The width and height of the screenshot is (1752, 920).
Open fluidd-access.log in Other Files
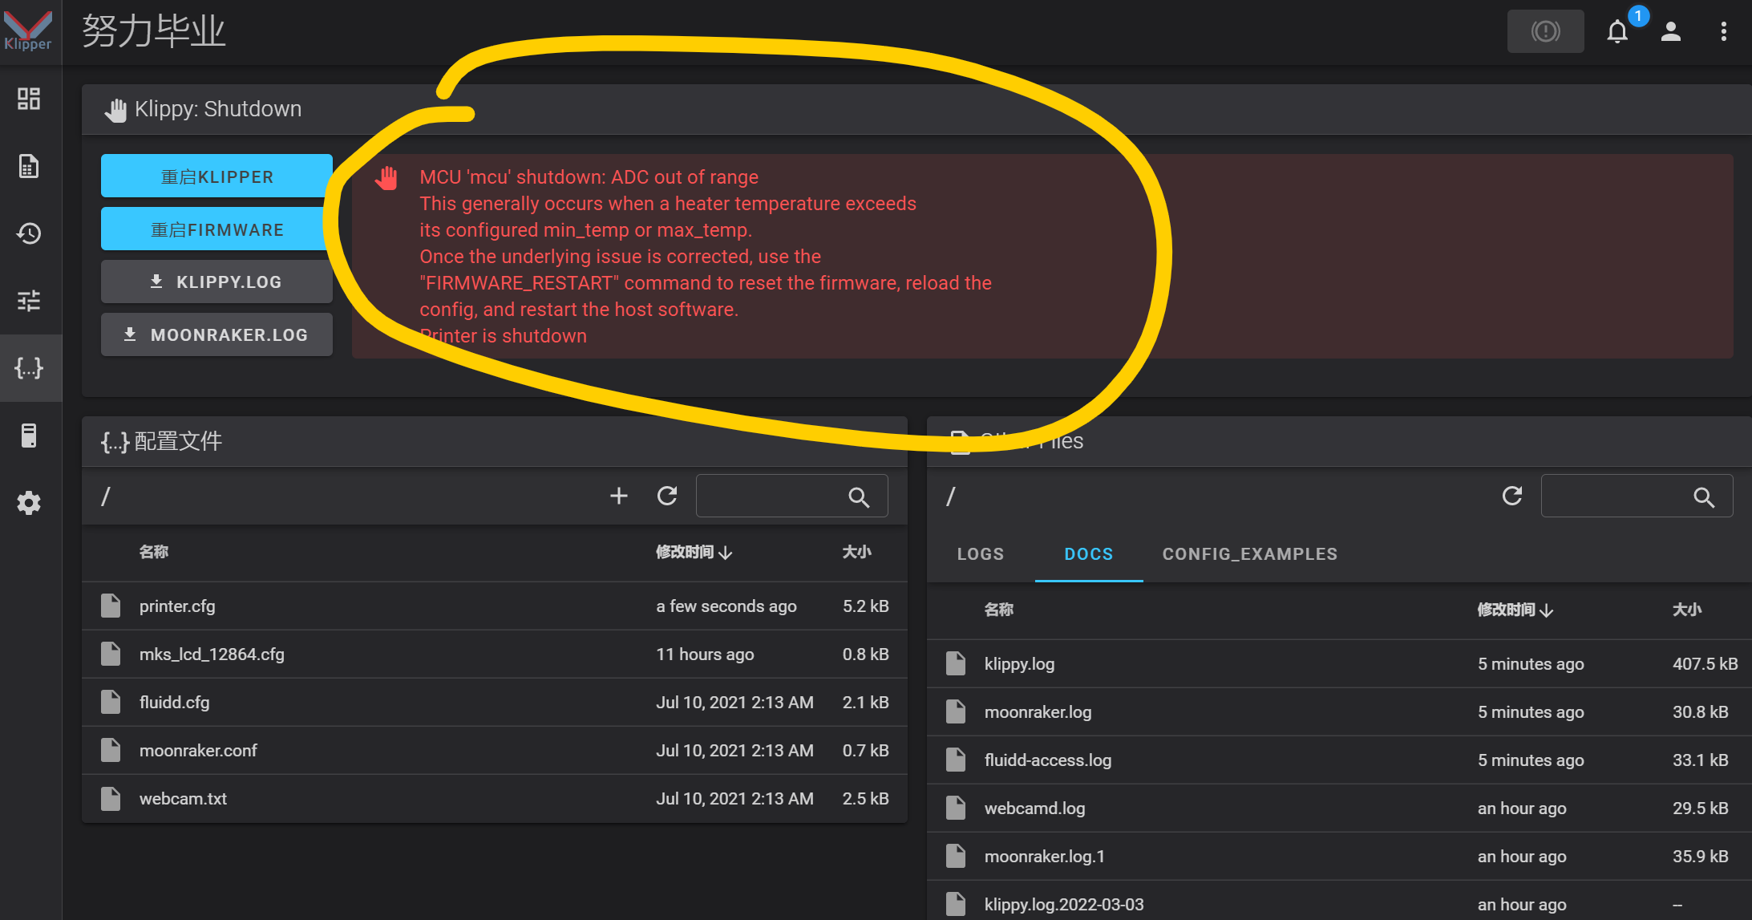pyautogui.click(x=1339, y=760)
